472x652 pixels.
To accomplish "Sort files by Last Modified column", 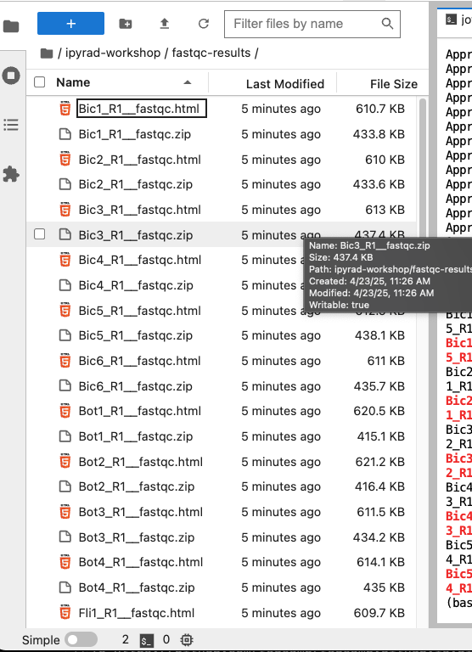I will click(x=285, y=83).
